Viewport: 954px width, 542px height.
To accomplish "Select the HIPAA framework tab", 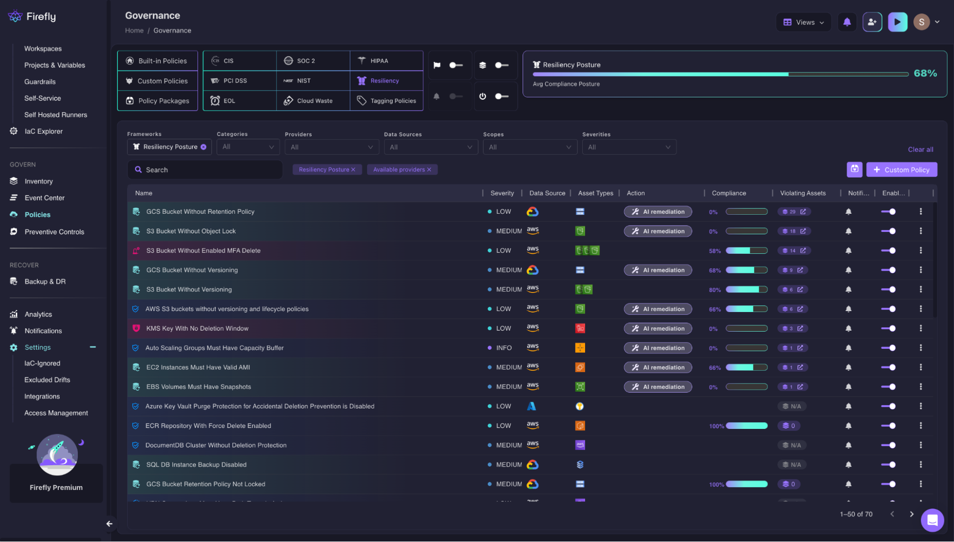I will [x=387, y=61].
